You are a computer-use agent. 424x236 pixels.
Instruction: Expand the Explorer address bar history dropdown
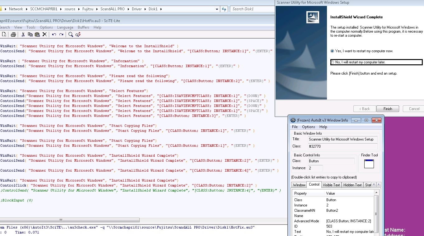pyautogui.click(x=217, y=9)
